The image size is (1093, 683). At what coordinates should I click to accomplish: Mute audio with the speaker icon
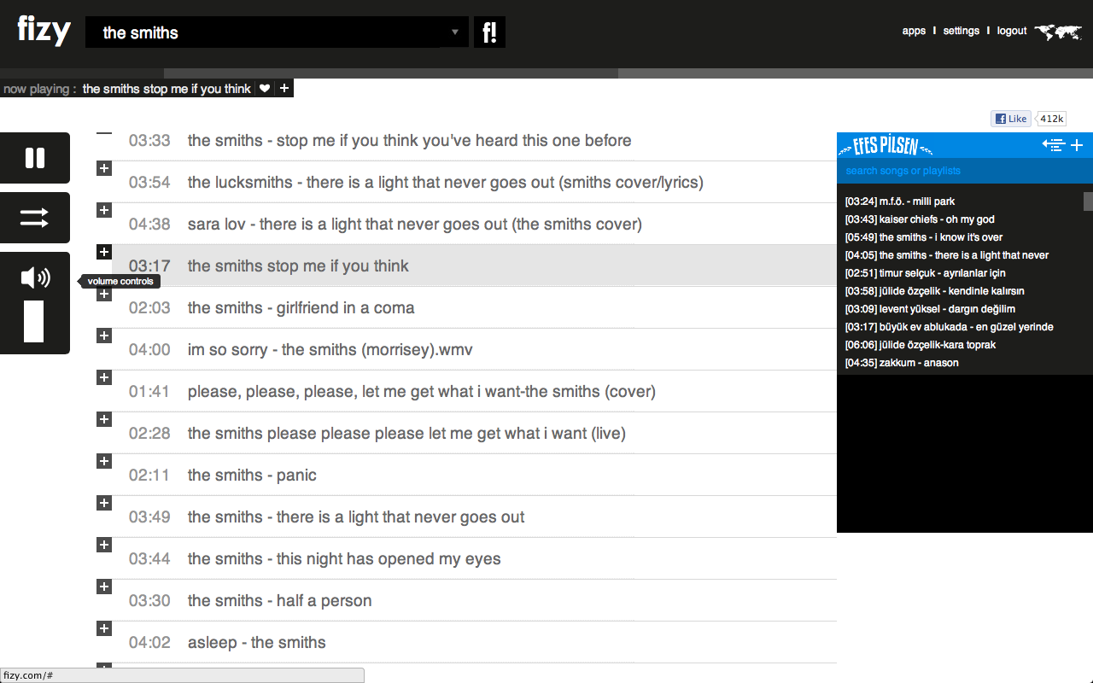click(35, 277)
